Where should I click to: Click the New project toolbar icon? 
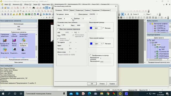(2, 8)
